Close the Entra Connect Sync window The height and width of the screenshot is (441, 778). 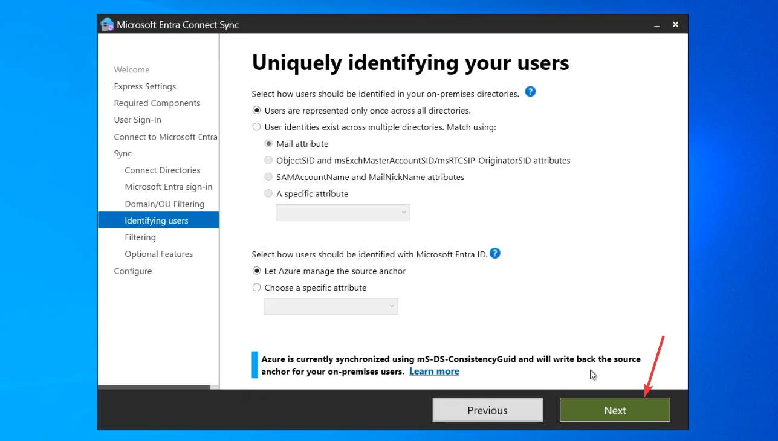pyautogui.click(x=676, y=25)
